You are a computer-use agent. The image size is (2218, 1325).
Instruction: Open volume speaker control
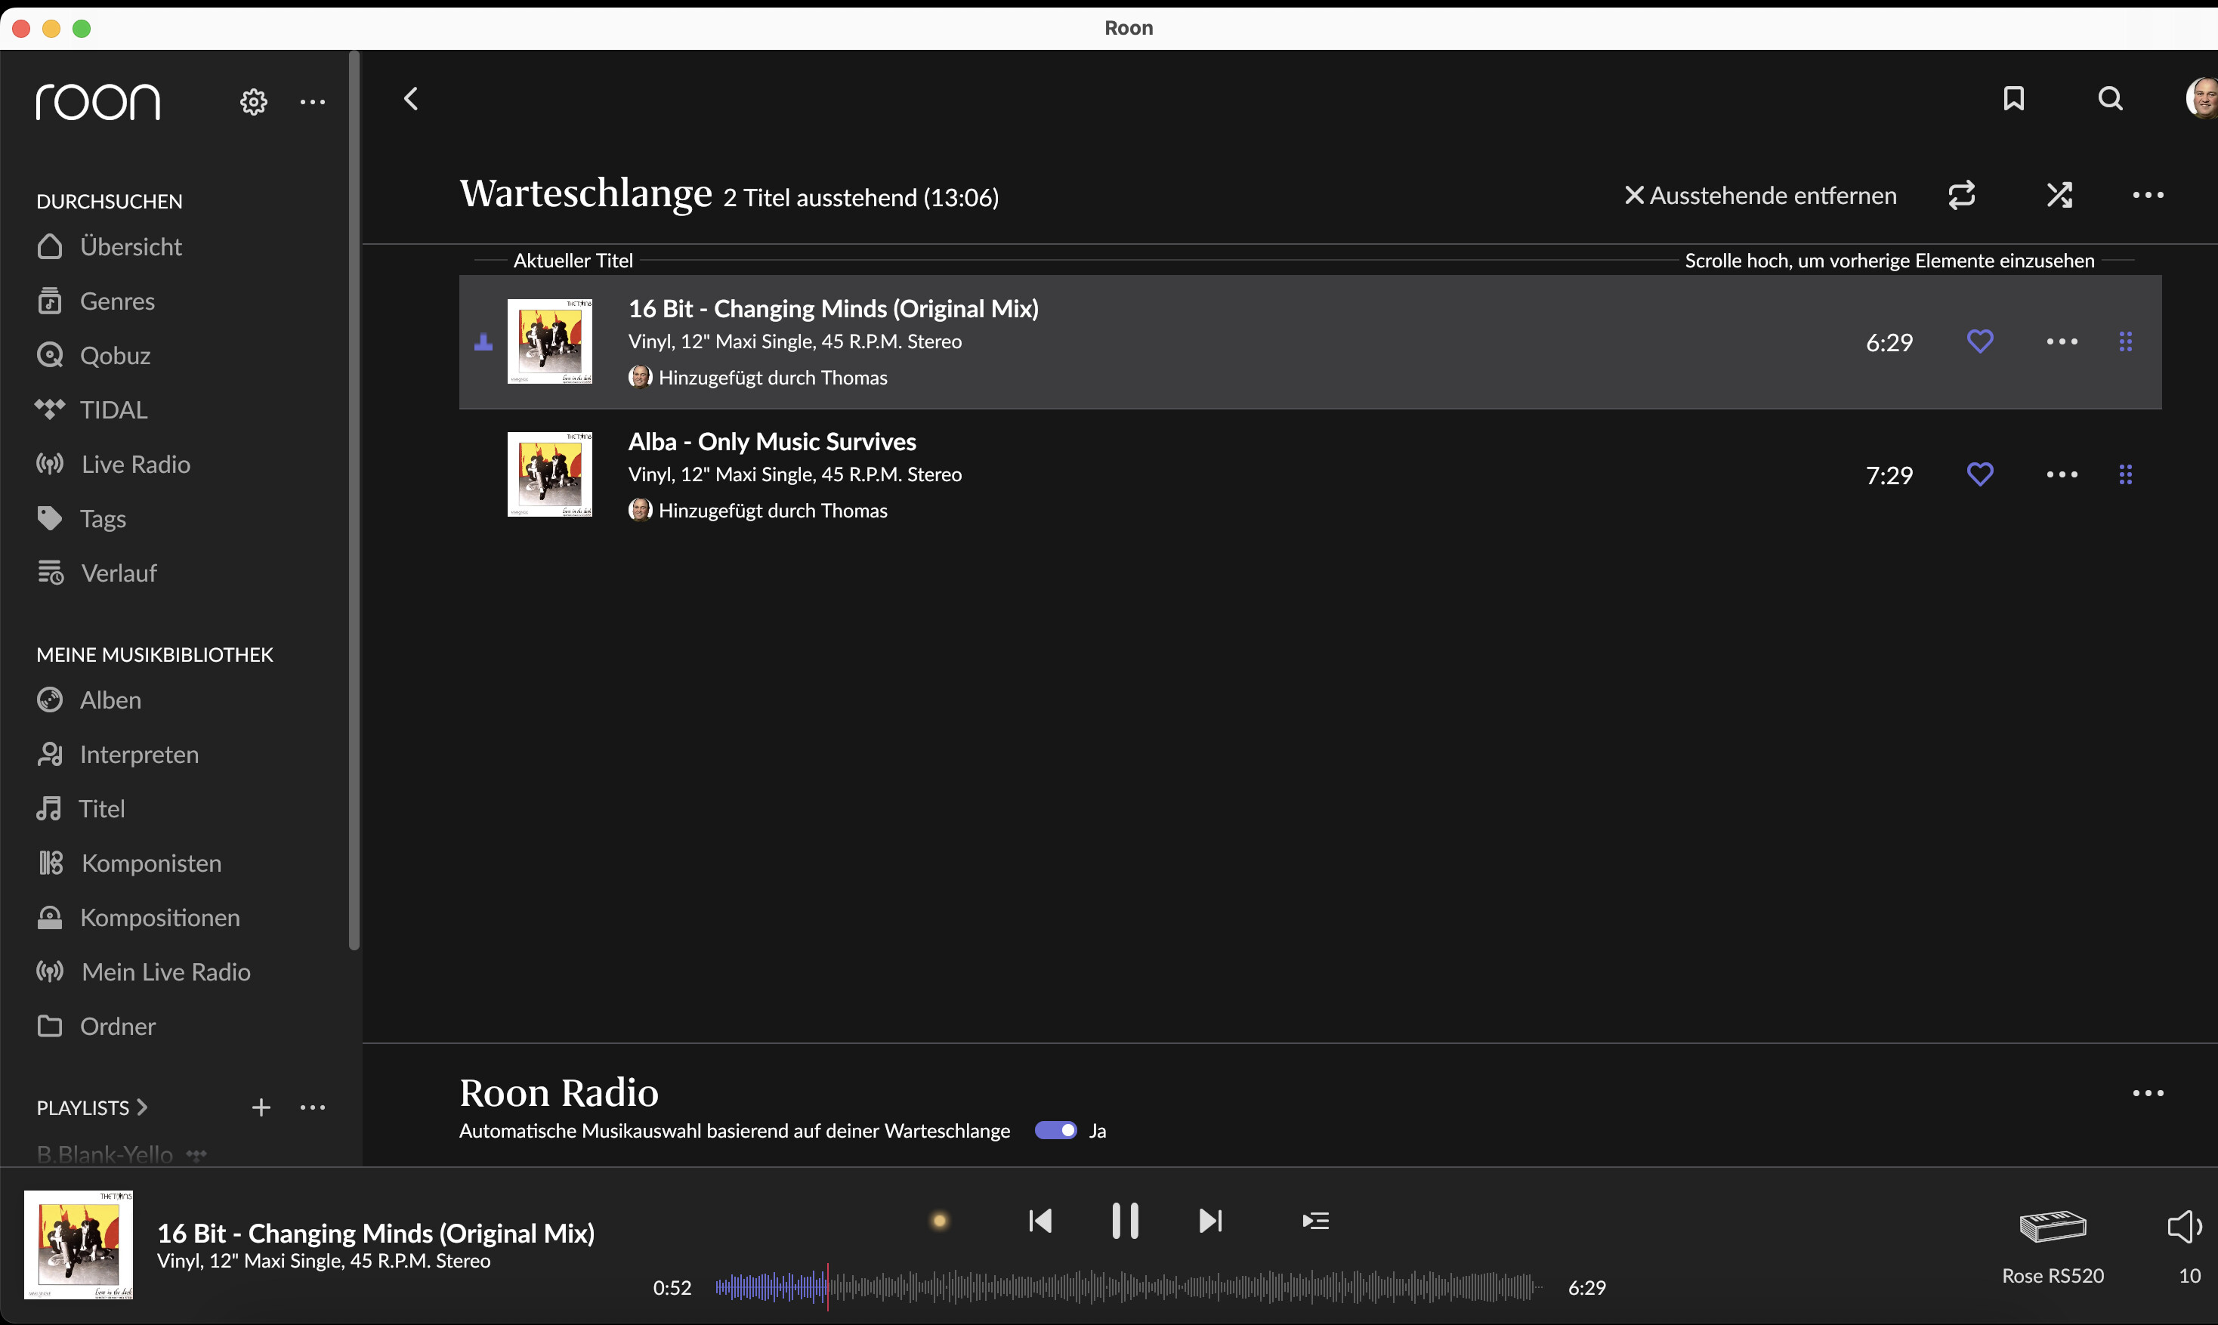[2184, 1227]
